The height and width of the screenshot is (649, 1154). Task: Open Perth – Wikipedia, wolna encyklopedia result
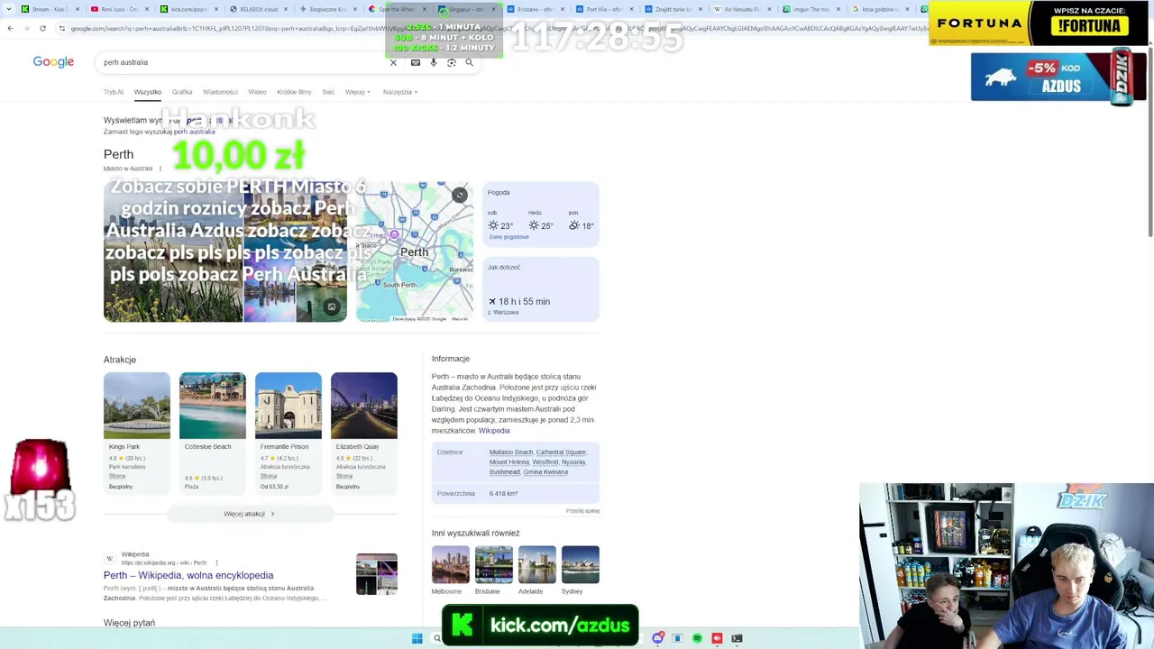pos(188,575)
